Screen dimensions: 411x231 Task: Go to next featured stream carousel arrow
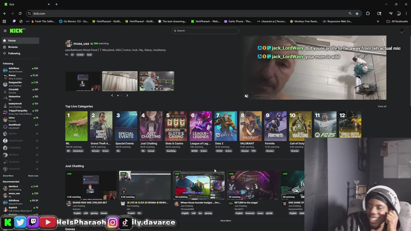127,95
